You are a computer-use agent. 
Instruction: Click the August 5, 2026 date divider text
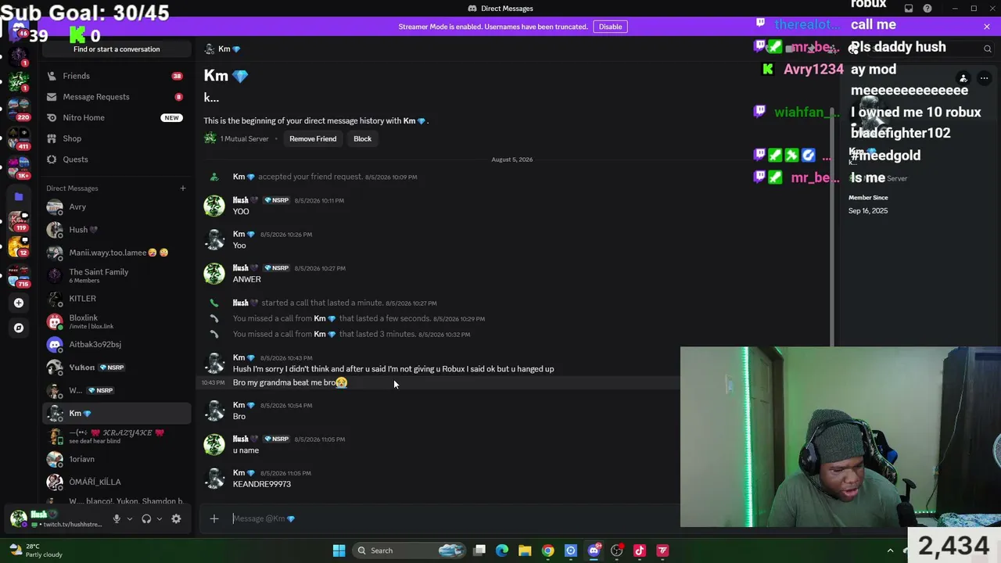(x=512, y=160)
